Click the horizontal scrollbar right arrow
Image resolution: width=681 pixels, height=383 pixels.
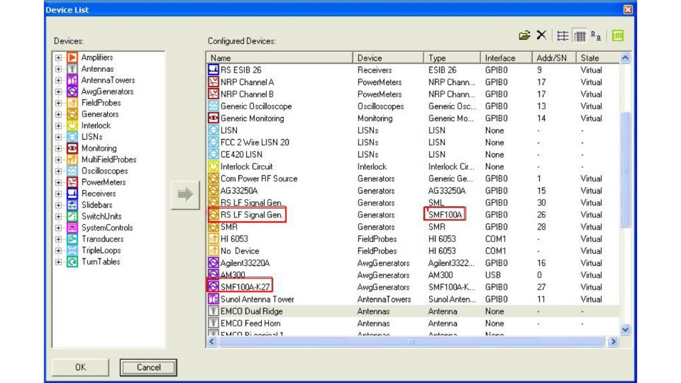coord(613,342)
